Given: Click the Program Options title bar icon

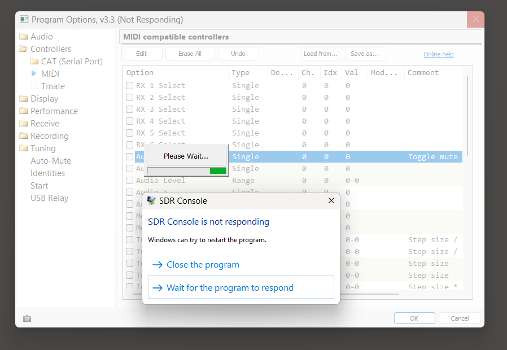Looking at the screenshot, I should [x=24, y=20].
